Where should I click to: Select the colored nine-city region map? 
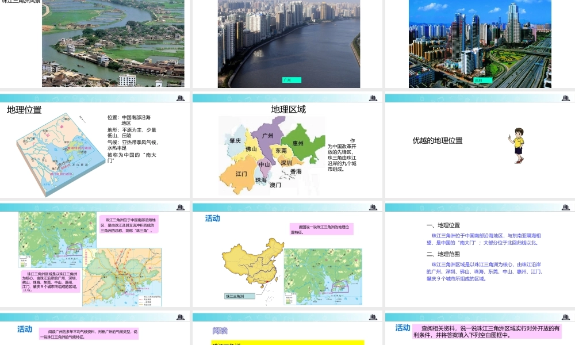(x=272, y=155)
